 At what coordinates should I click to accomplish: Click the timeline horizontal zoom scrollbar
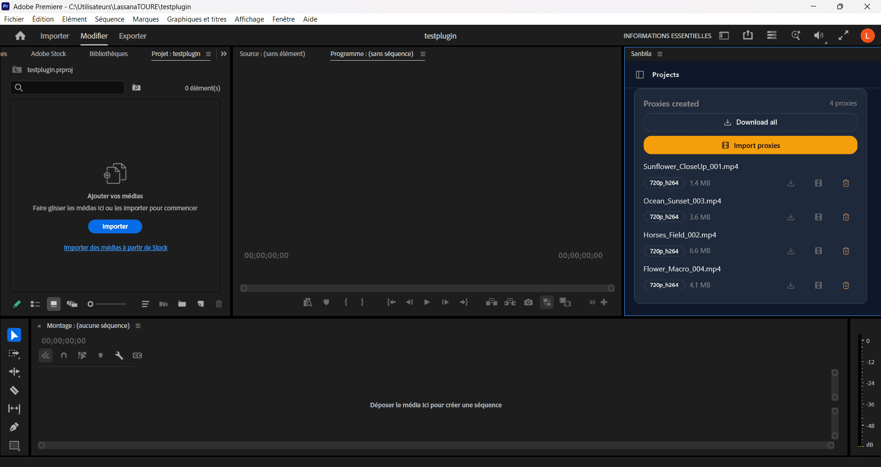click(436, 445)
